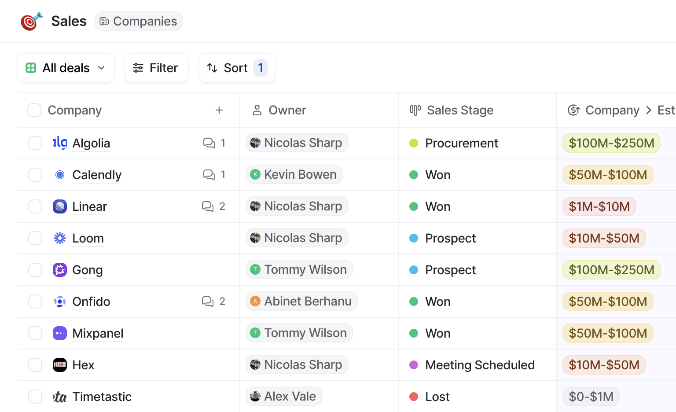Click the Calendly company logo
Screen dimensions: 676x412
(60, 175)
